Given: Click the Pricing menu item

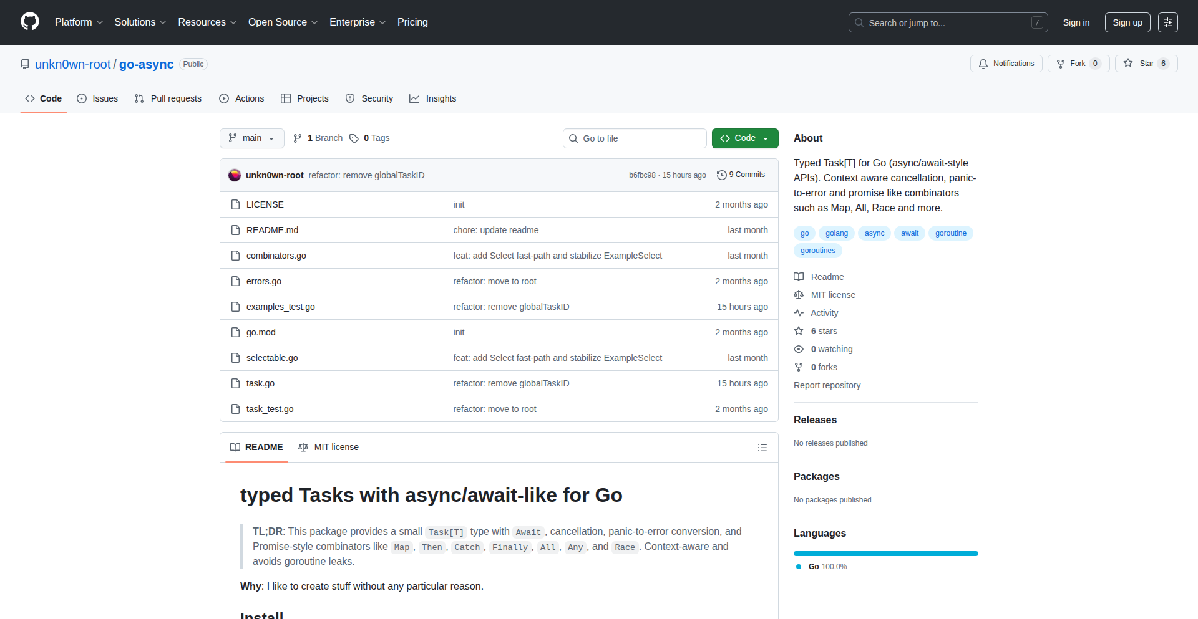Looking at the screenshot, I should (412, 22).
